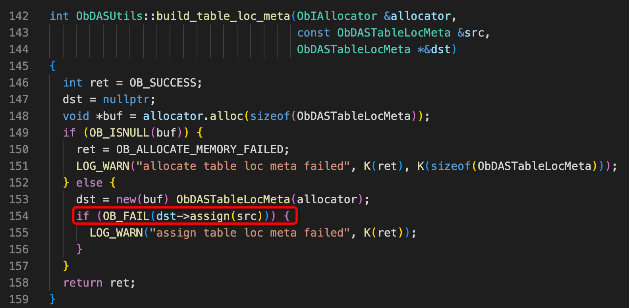
Task: Click line number 154 in the gutter
Action: point(19,216)
